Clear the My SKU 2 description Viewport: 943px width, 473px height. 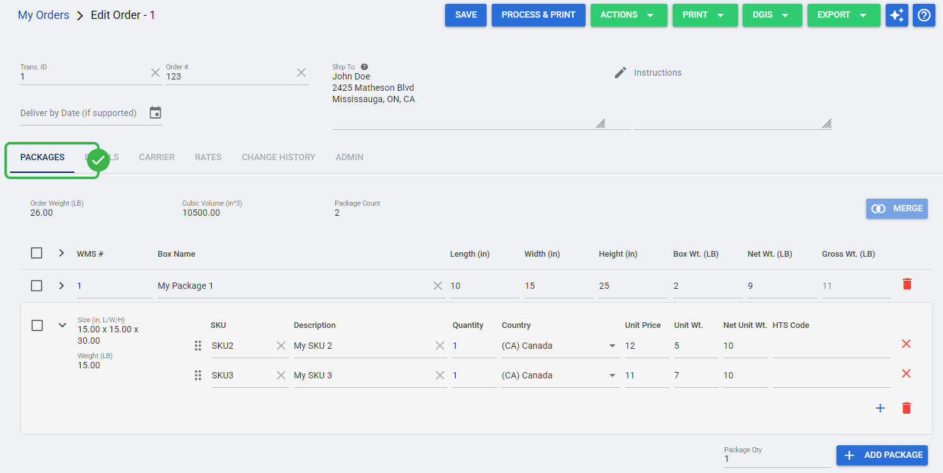(440, 346)
